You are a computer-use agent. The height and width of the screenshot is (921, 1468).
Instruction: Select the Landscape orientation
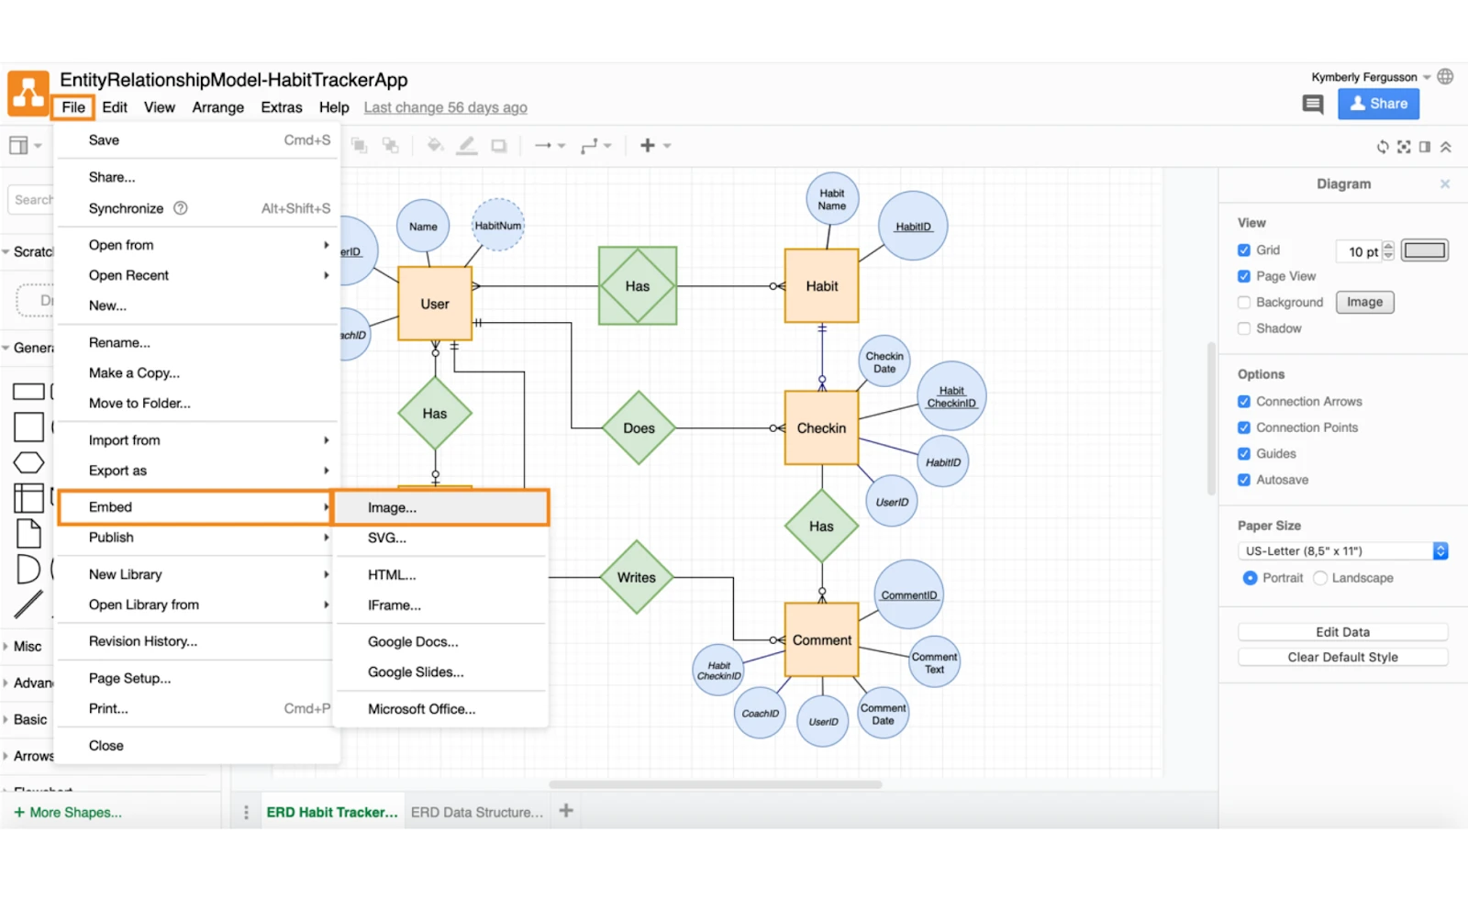1320,578
